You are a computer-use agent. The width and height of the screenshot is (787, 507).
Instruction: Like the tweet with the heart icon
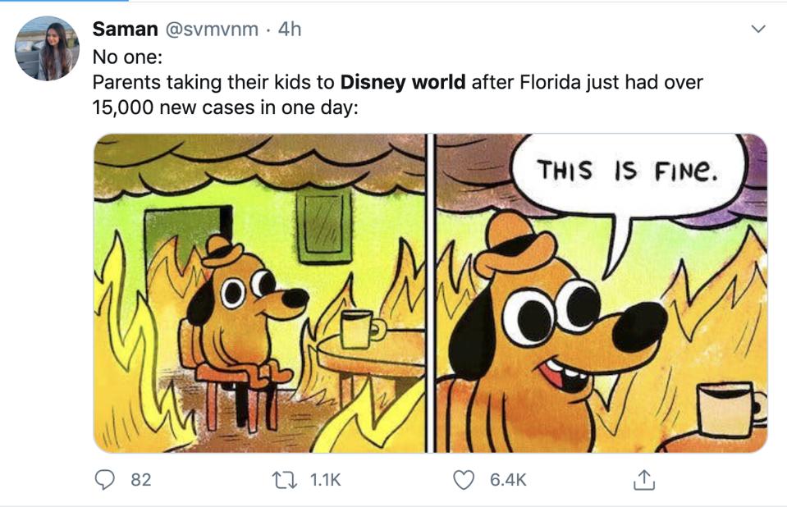(x=465, y=479)
